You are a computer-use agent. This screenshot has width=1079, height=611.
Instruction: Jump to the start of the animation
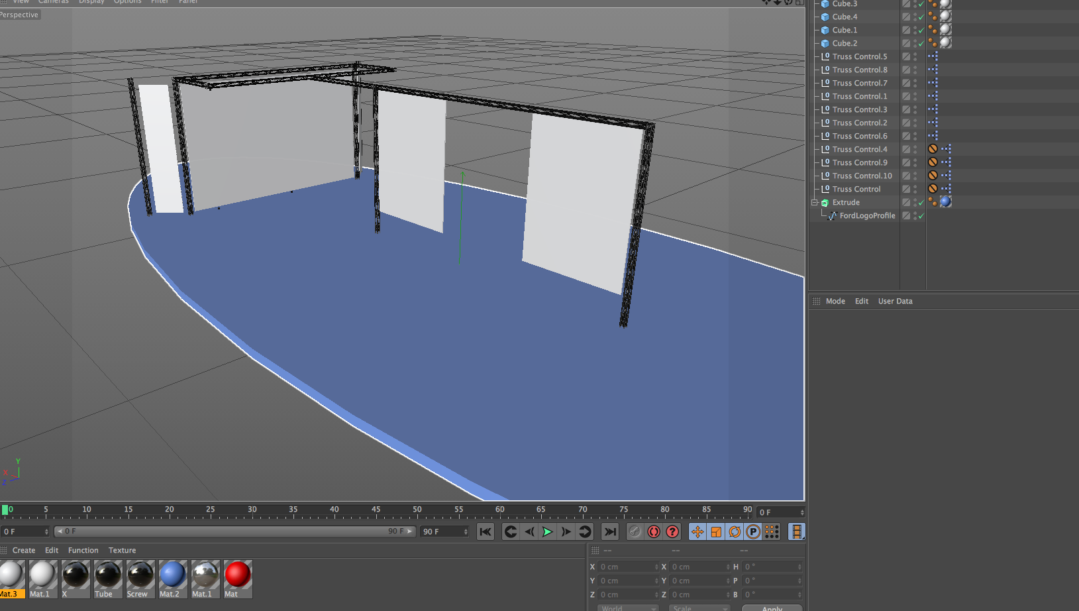(486, 531)
